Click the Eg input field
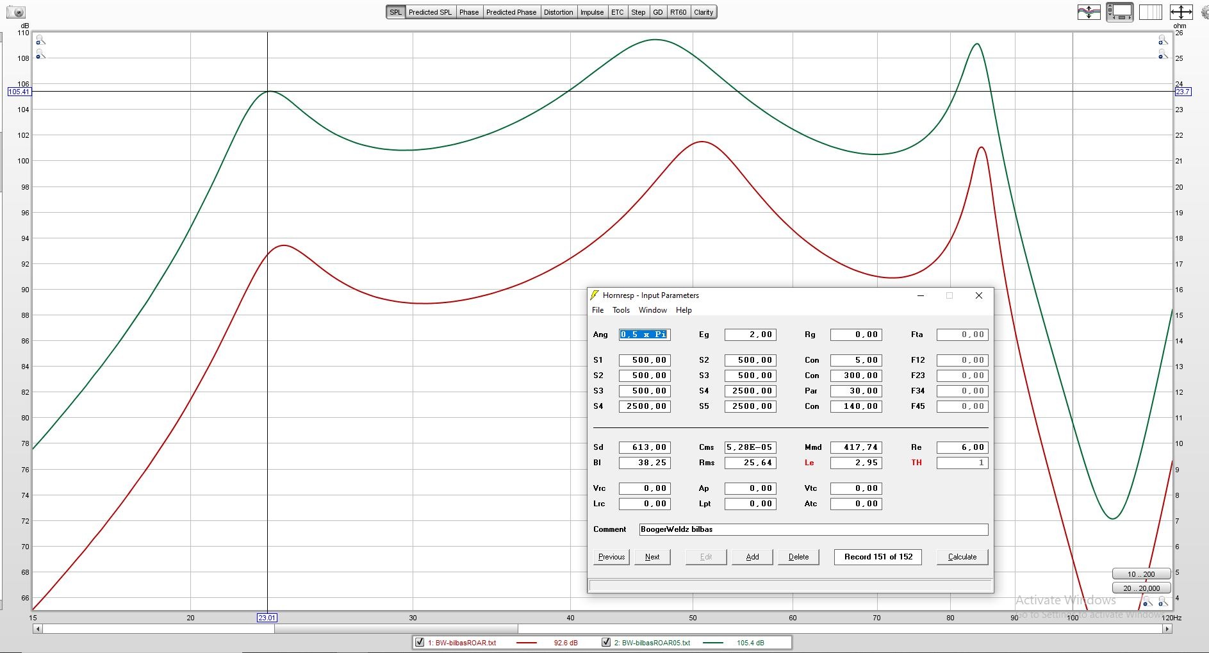Screen dimensions: 1209x653 (x=750, y=335)
